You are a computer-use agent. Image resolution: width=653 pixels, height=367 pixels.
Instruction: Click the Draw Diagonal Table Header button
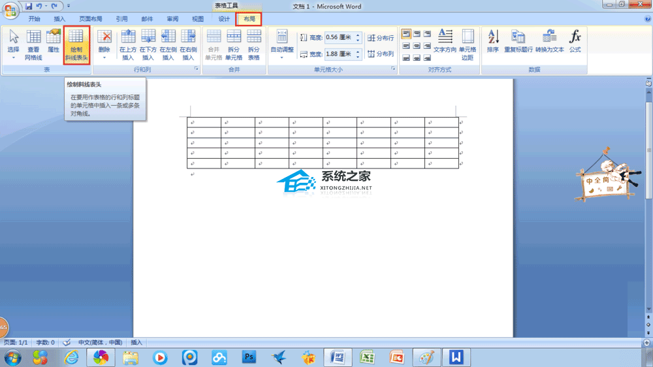coord(76,45)
